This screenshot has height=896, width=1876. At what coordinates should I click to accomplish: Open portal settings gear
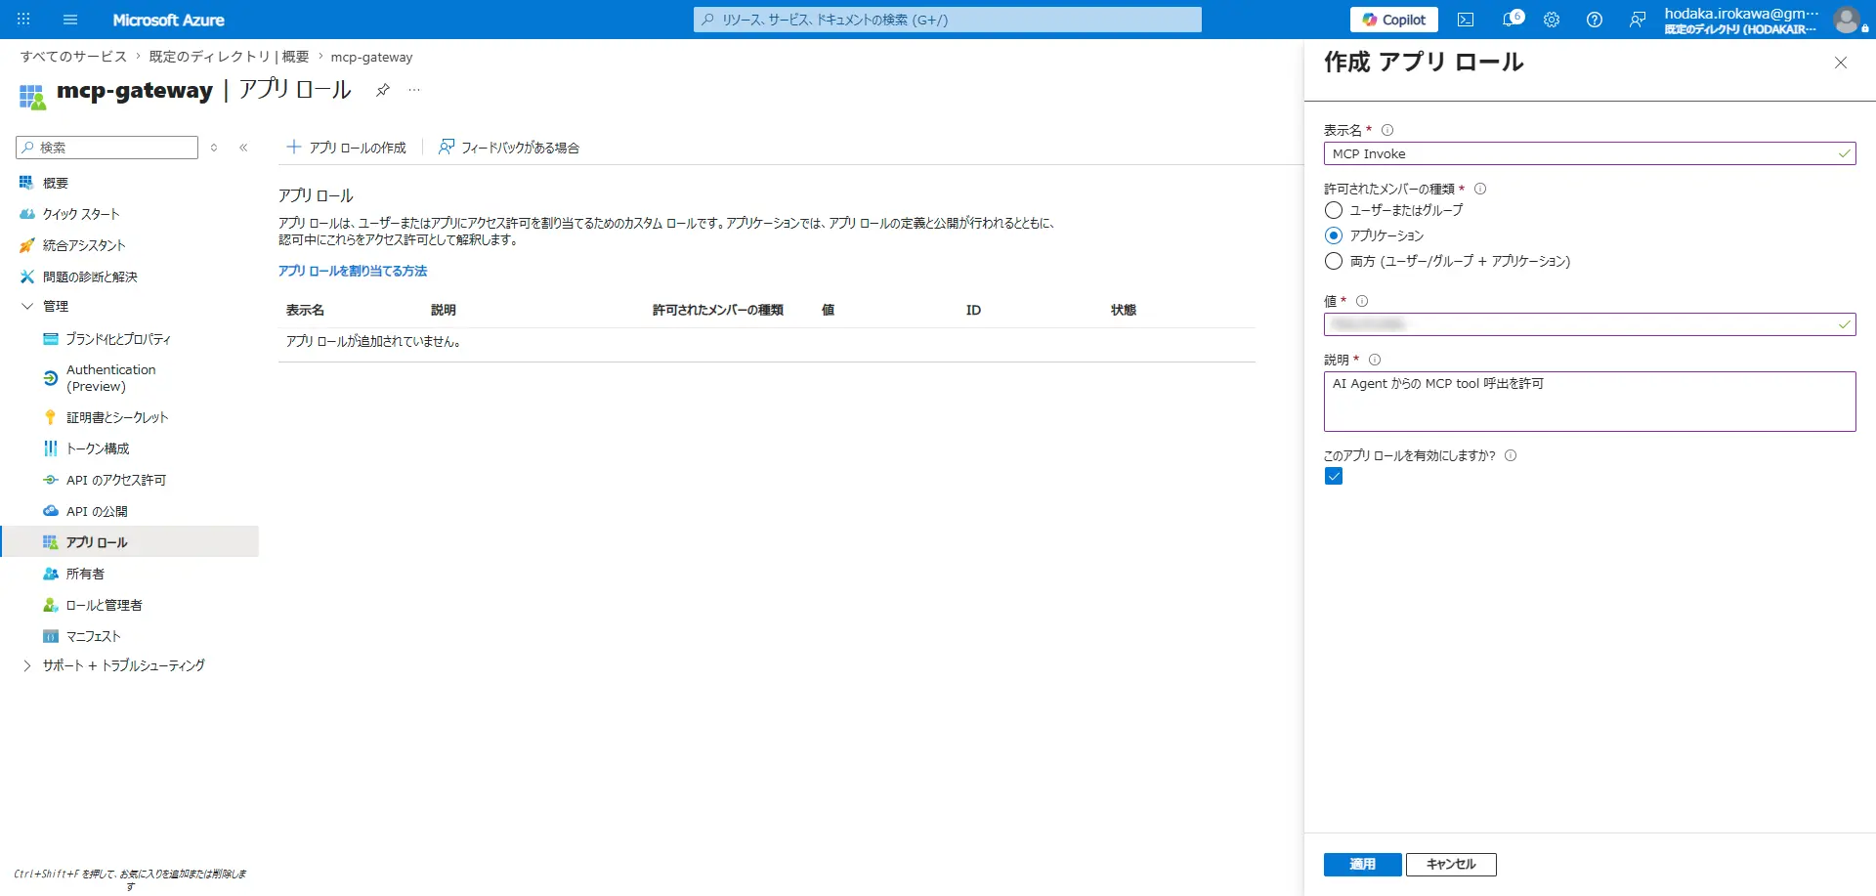tap(1552, 20)
